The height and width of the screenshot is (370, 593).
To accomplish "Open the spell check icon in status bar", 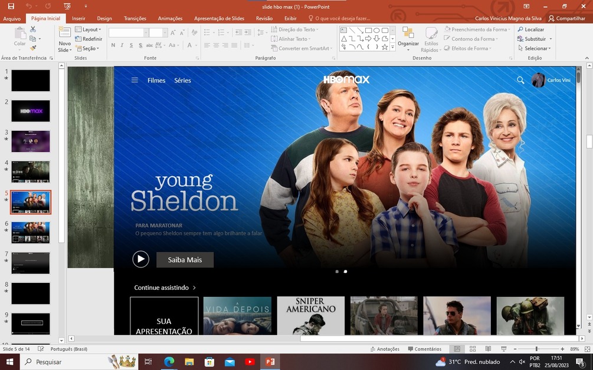I will 41,349.
